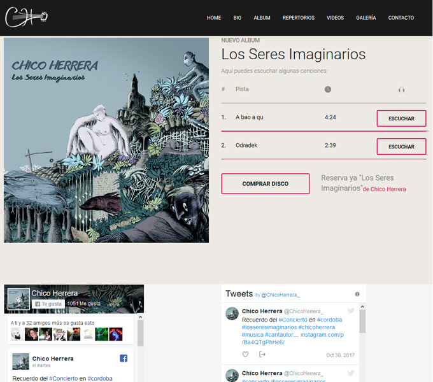Click second friend avatar (woman) in likes
This screenshot has width=433, height=382.
pyautogui.click(x=31, y=334)
